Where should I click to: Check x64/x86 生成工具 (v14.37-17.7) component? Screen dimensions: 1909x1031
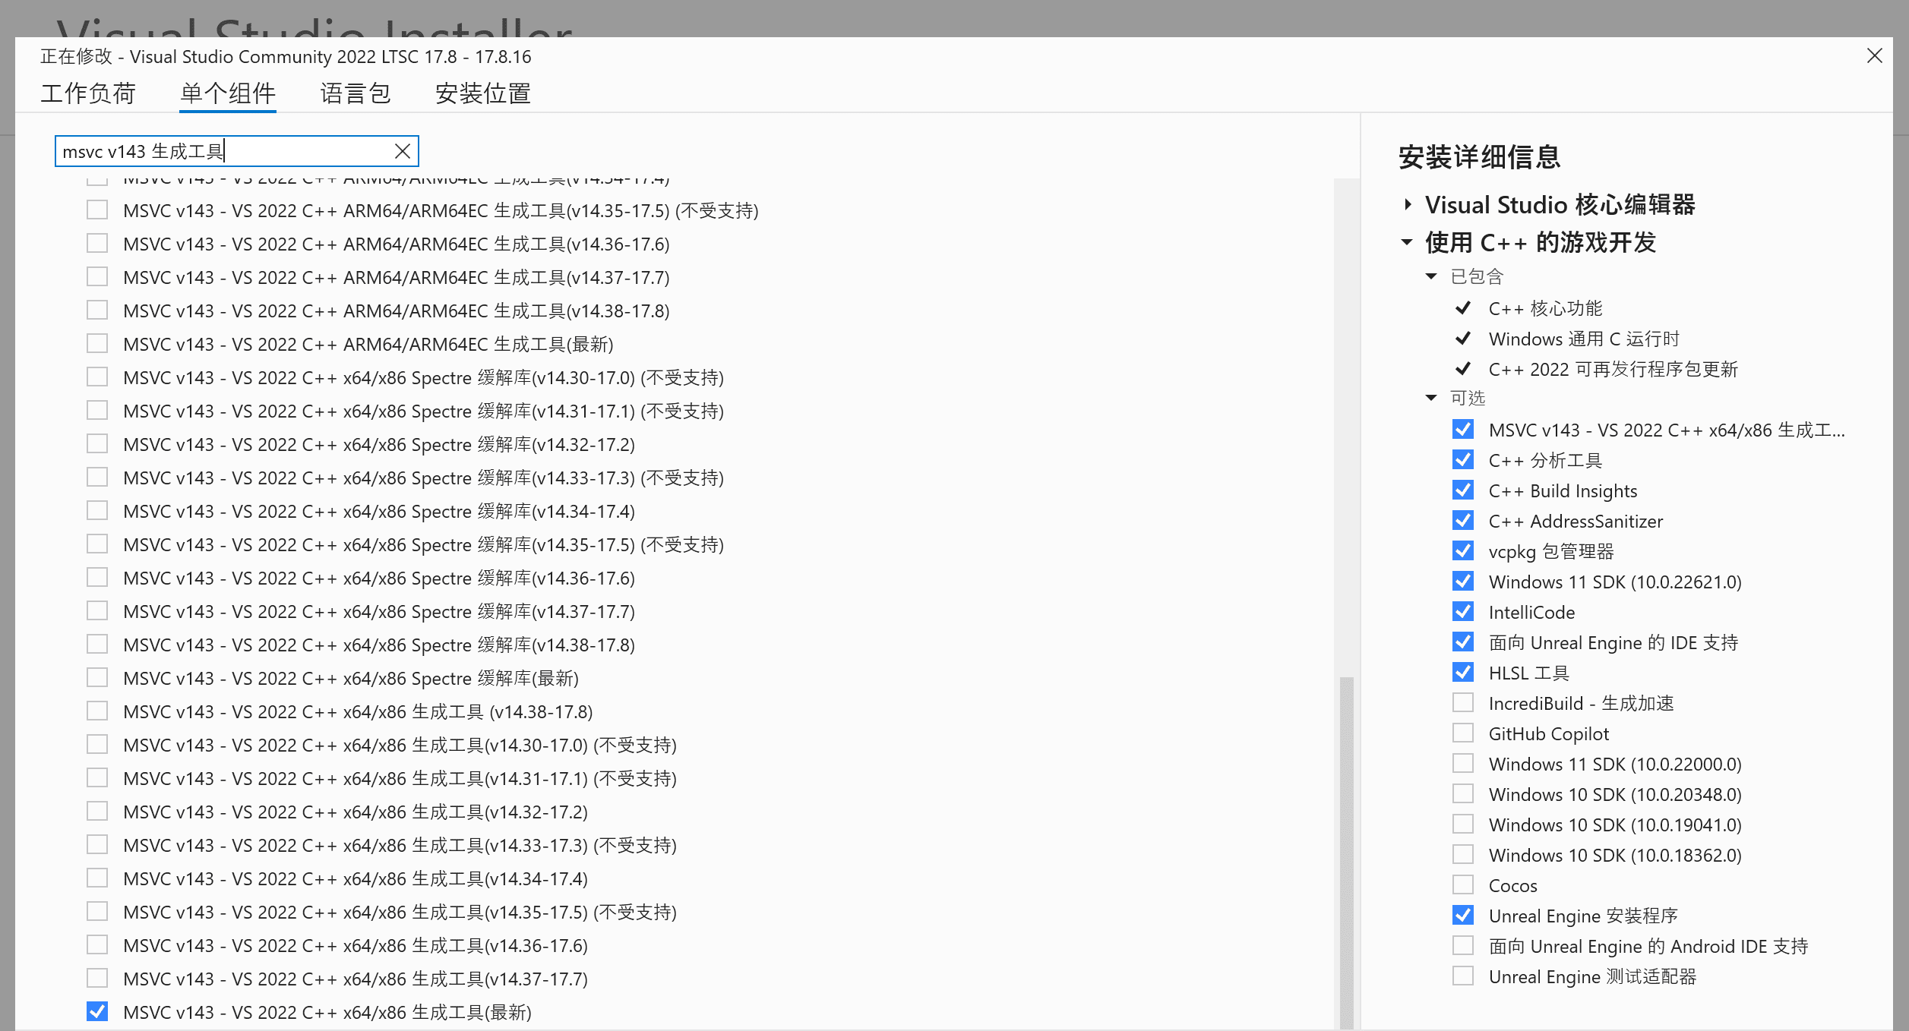coord(97,978)
